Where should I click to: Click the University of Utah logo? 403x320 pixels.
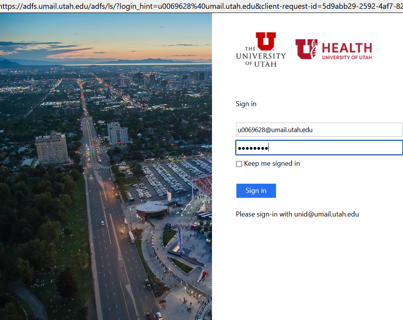[x=261, y=50]
